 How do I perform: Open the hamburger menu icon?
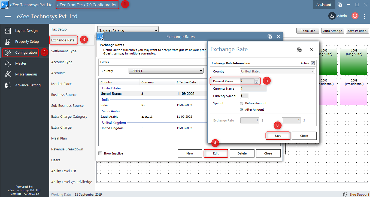[8, 16]
